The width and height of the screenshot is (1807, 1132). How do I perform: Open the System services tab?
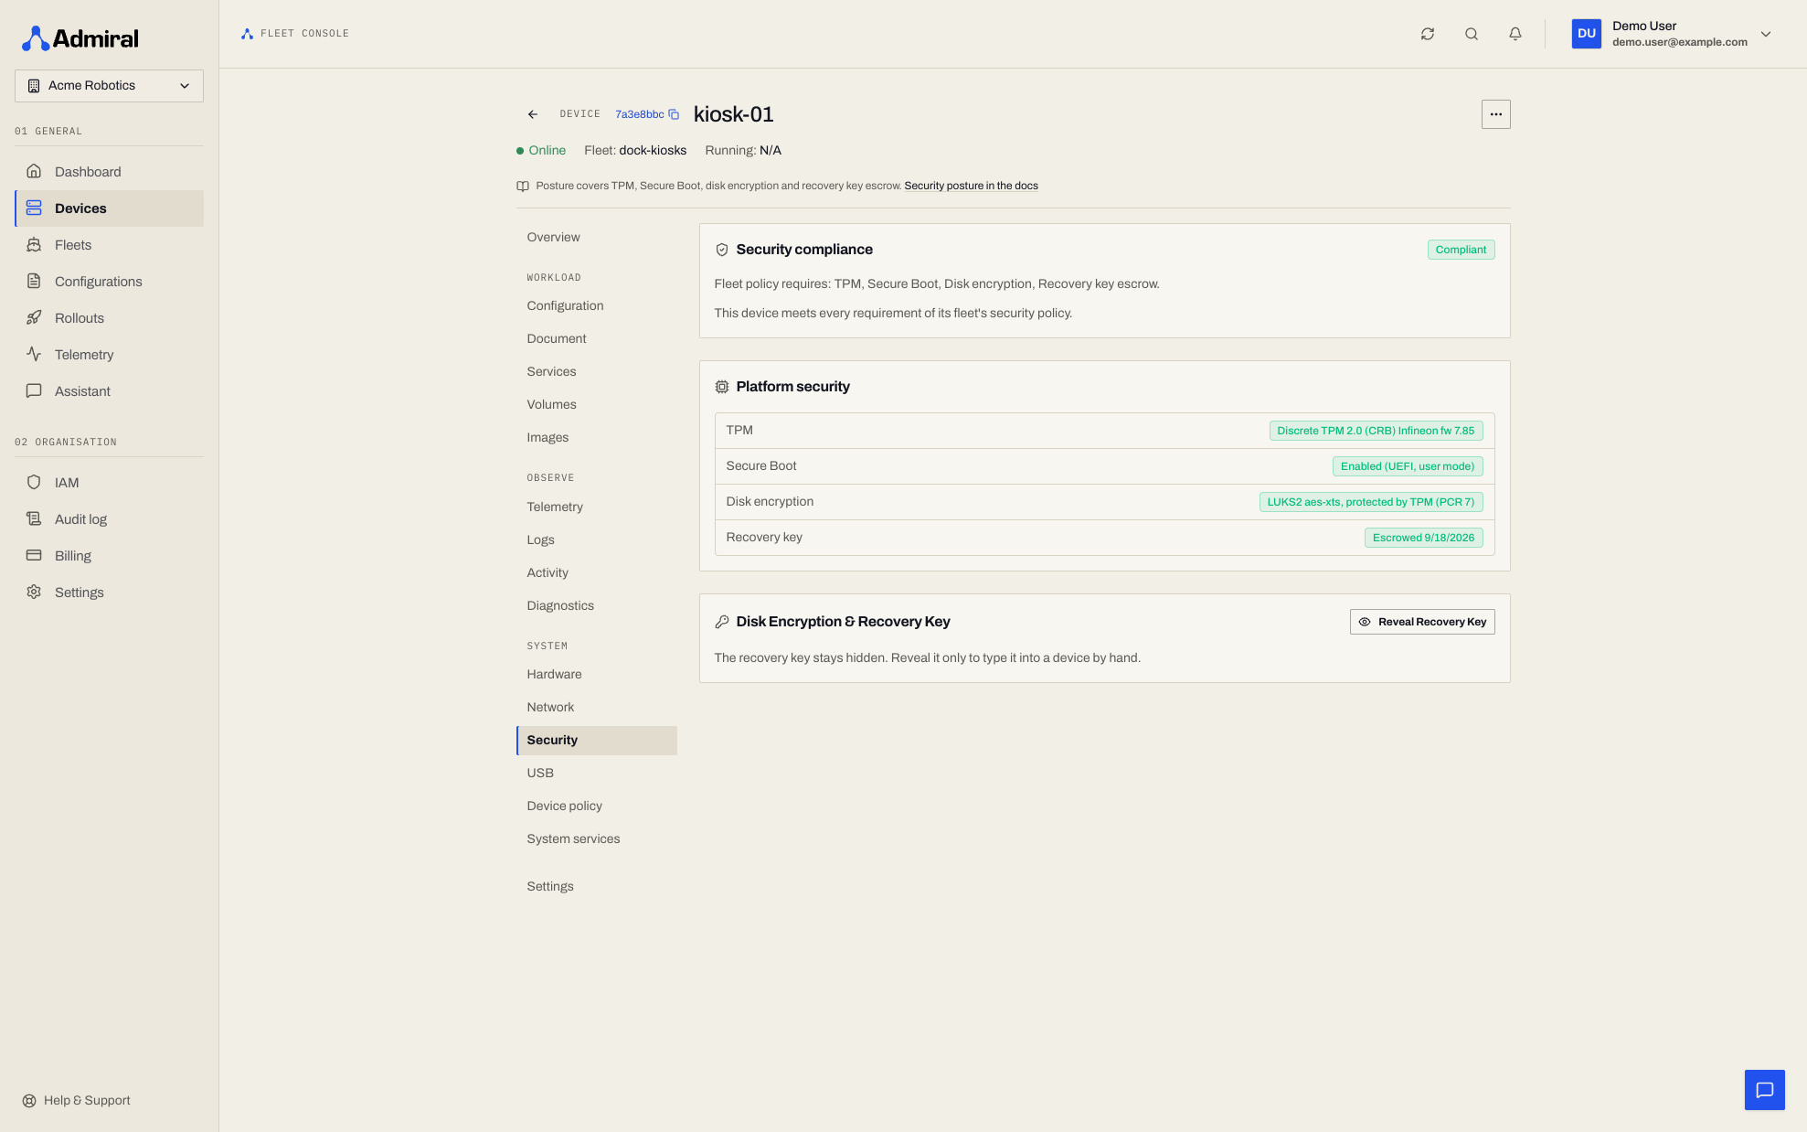click(596, 839)
